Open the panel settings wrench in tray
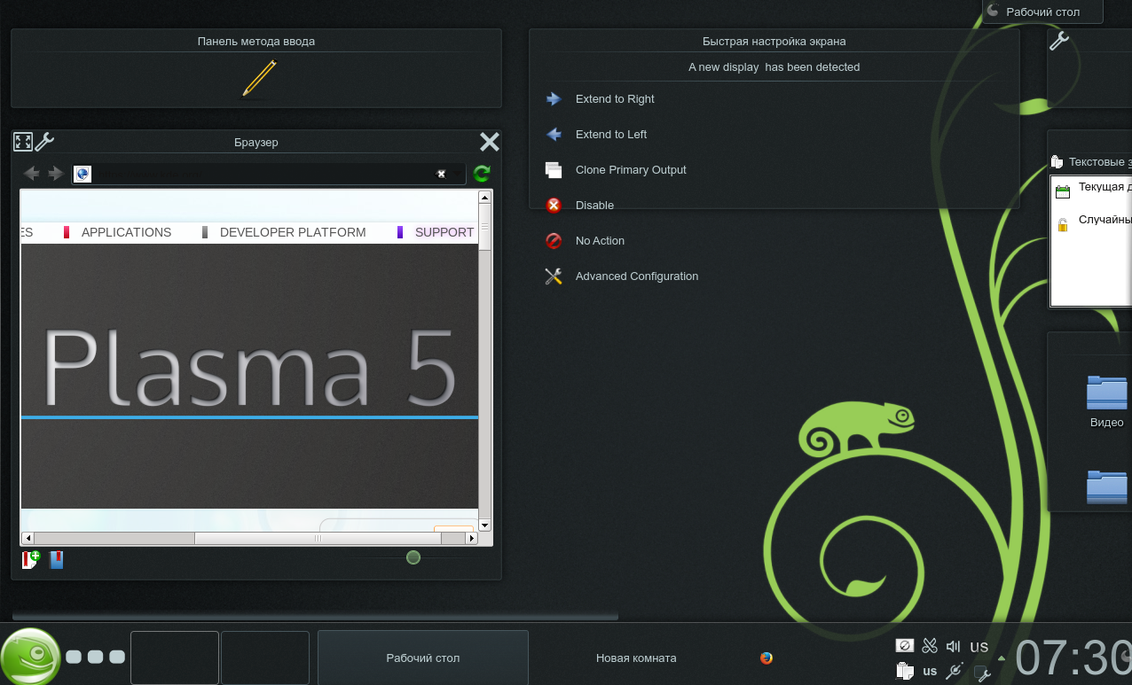The width and height of the screenshot is (1132, 685). pos(982,673)
